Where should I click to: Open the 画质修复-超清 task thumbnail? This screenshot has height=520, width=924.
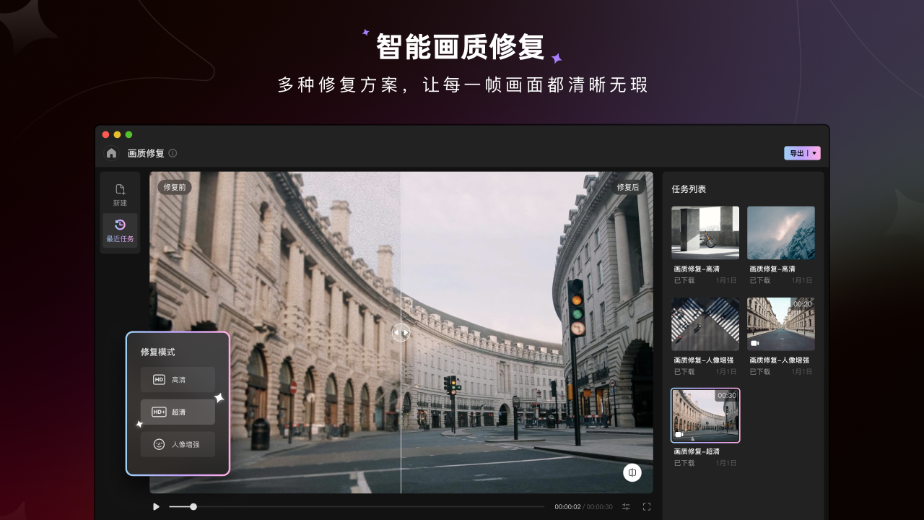point(705,415)
